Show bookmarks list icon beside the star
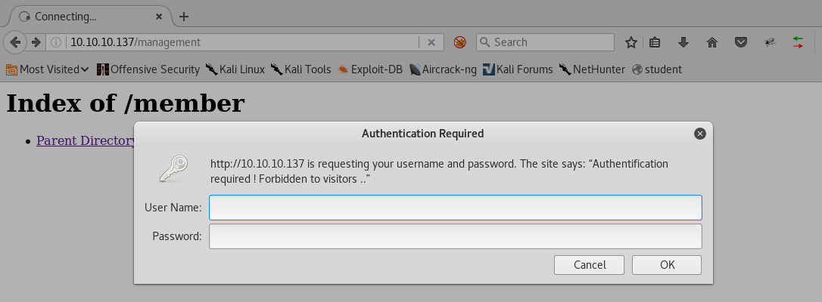 [655, 43]
